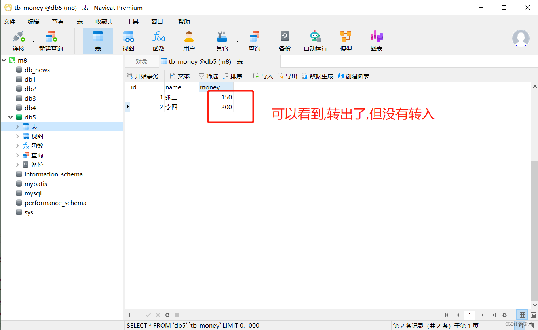Image resolution: width=538 pixels, height=330 pixels.
Task: Switch to form view icon
Action: (x=533, y=315)
